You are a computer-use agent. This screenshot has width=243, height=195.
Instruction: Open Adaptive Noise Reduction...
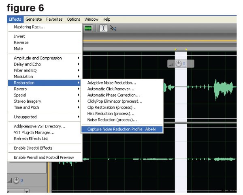point(122,83)
